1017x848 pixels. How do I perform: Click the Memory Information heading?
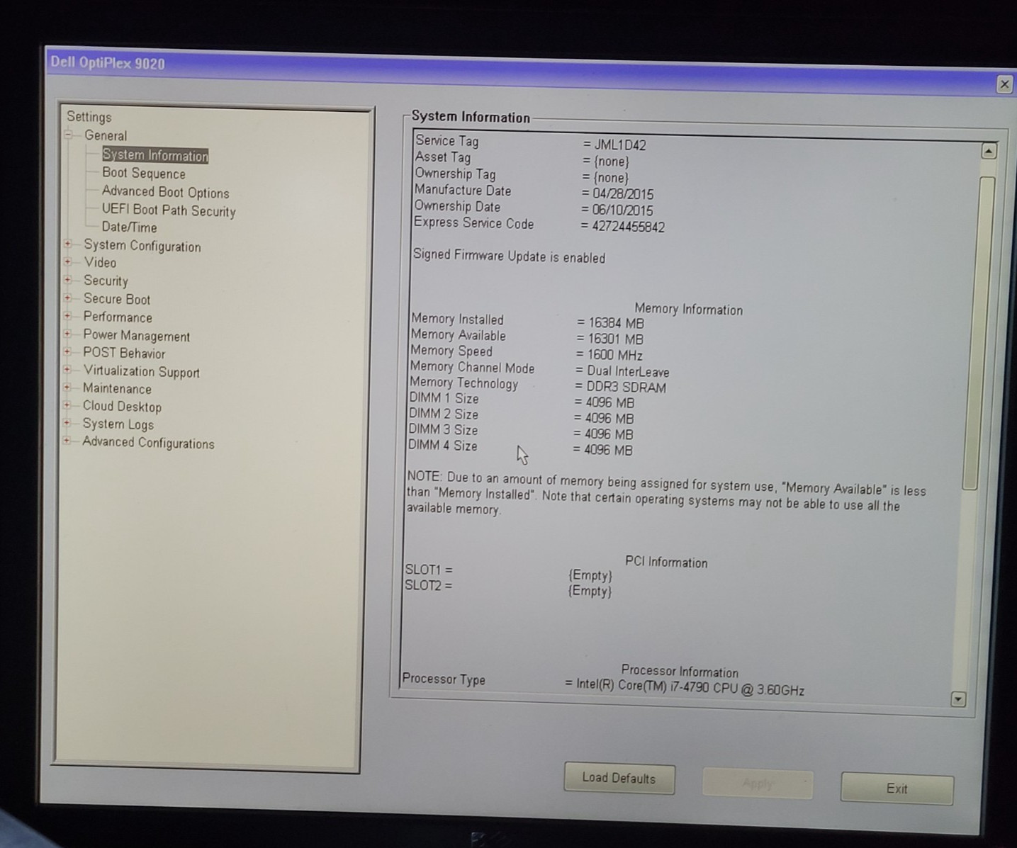688,310
